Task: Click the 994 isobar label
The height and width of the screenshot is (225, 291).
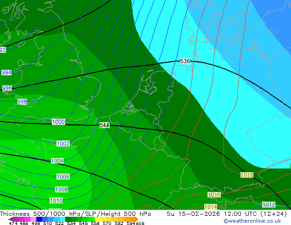Action: (6, 73)
